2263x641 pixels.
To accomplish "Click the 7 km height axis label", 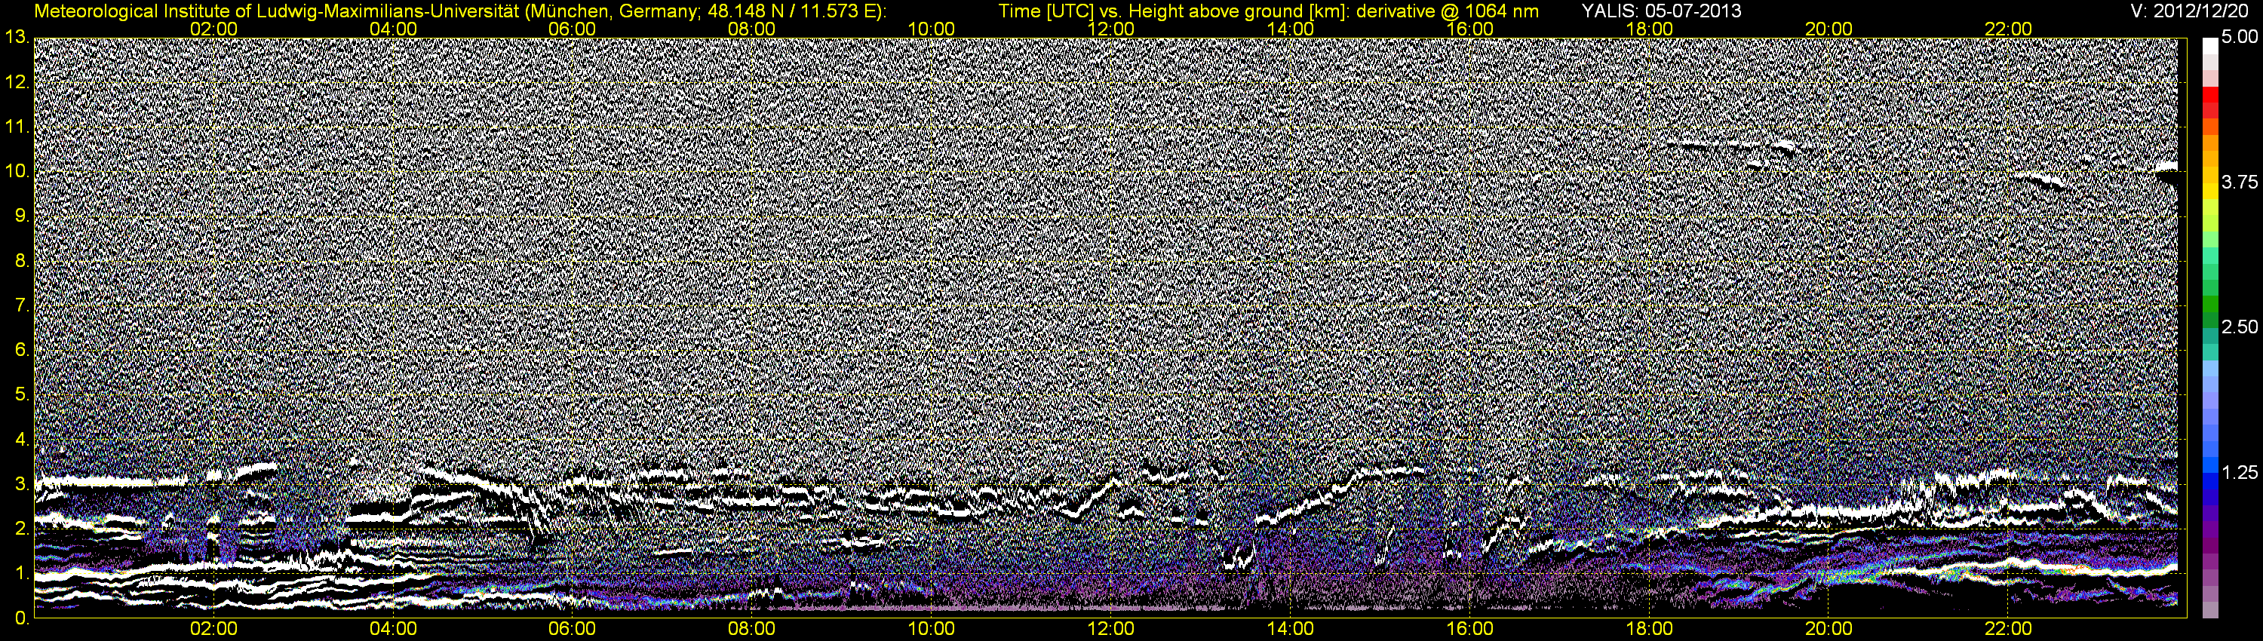I will pos(21,305).
